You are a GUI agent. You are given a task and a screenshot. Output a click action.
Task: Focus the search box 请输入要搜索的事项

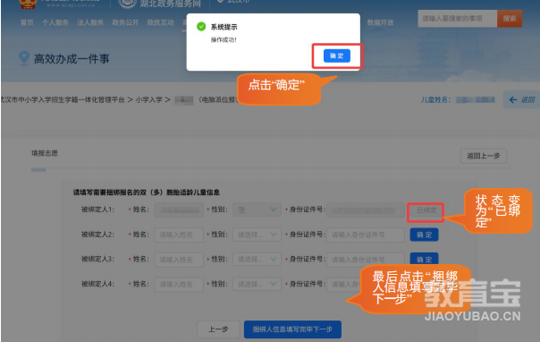click(458, 19)
